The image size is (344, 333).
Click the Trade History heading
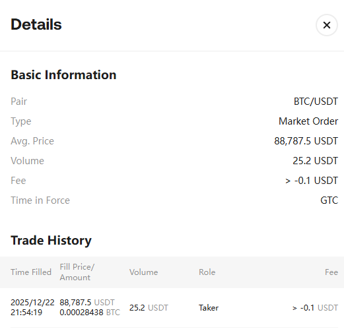(x=51, y=241)
